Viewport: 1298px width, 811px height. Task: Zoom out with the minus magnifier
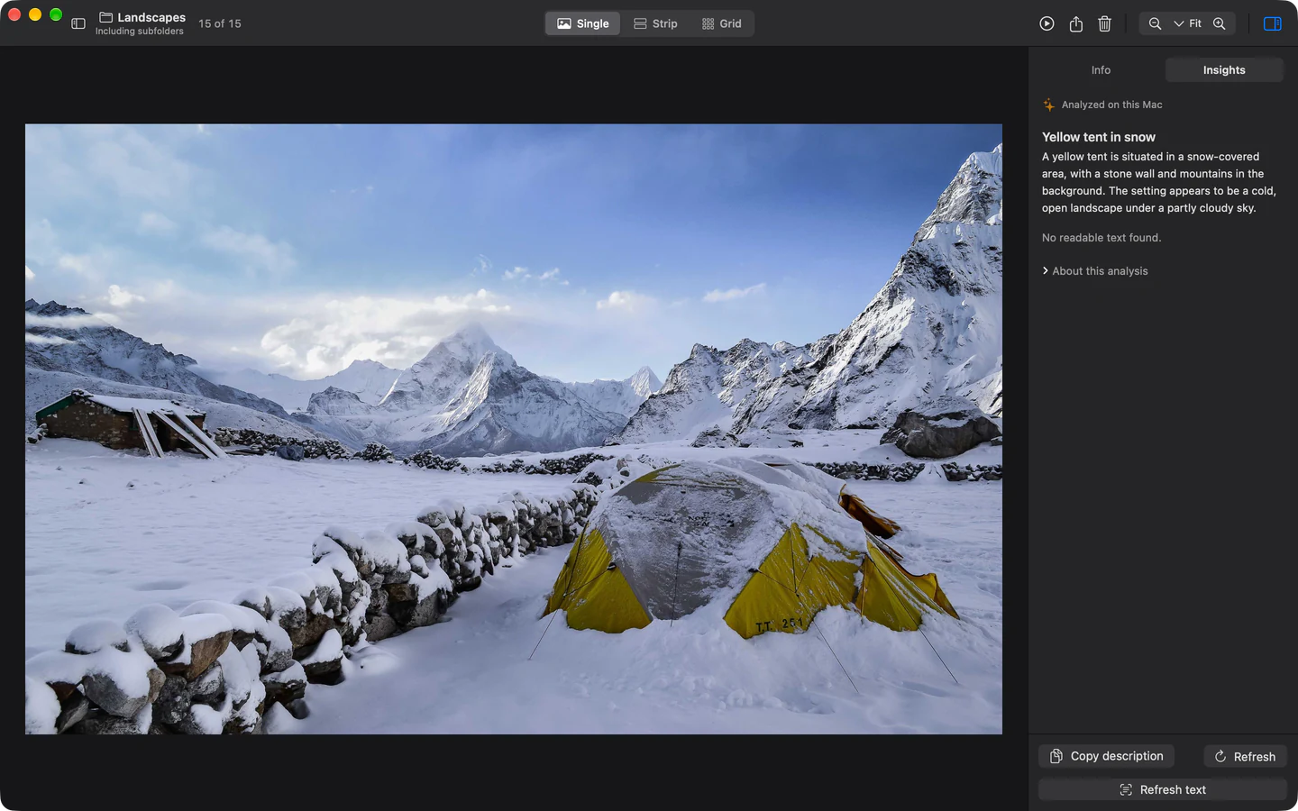(1155, 23)
